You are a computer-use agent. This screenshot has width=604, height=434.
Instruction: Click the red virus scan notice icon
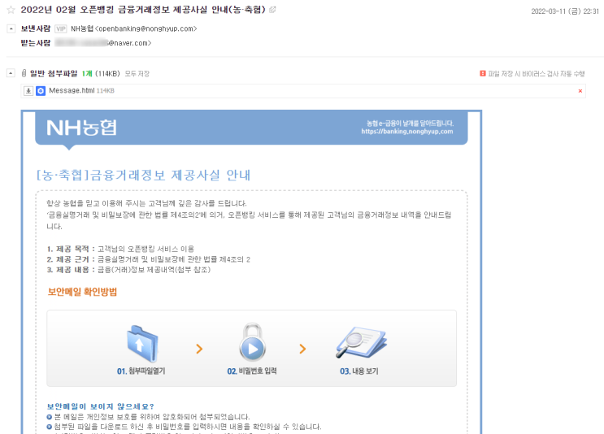pos(483,73)
